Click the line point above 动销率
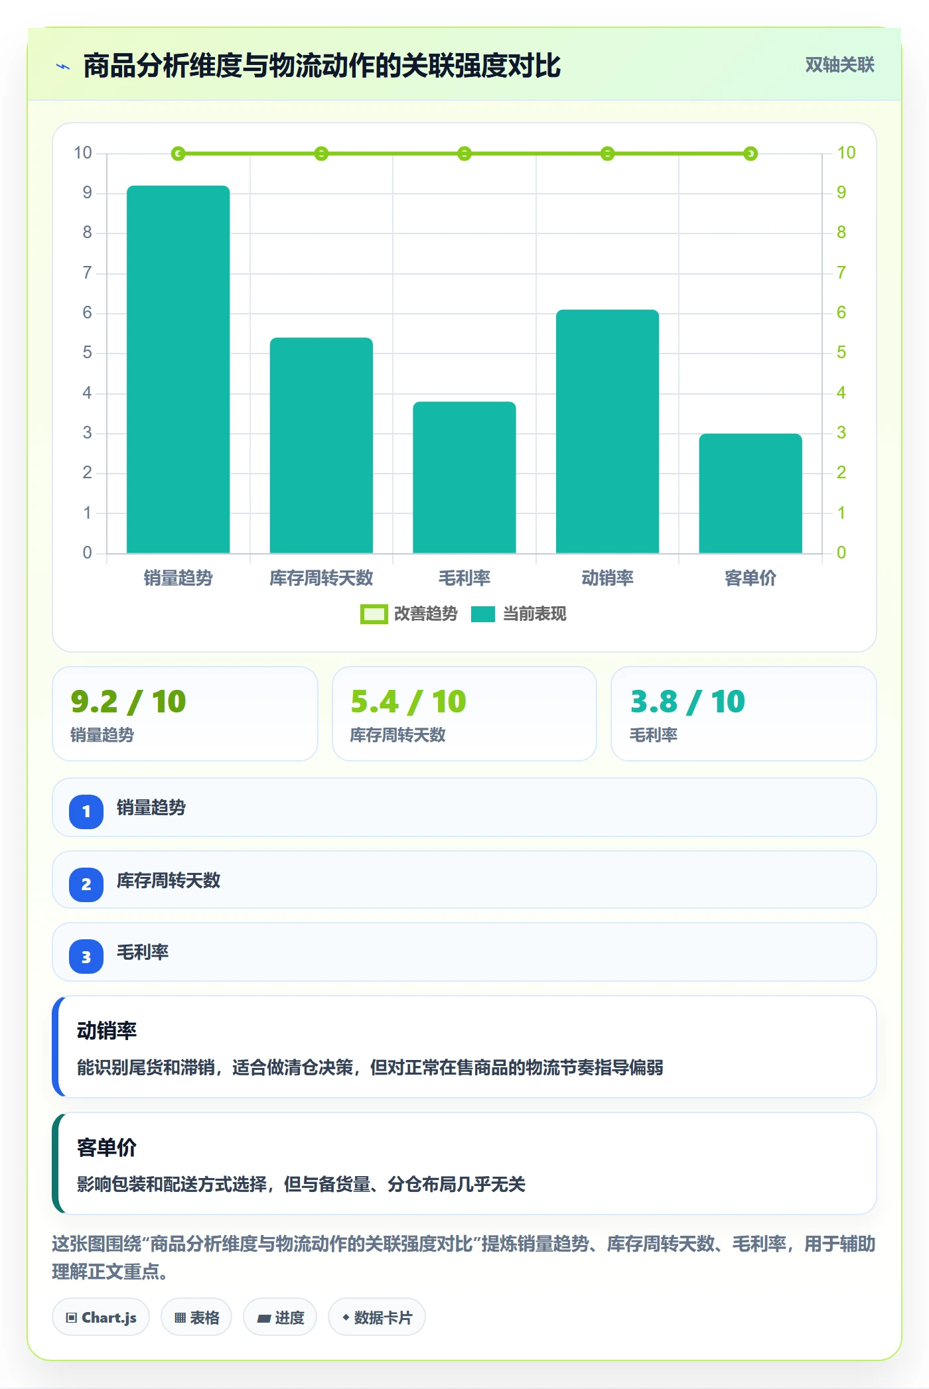The height and width of the screenshot is (1389, 929). tap(607, 154)
